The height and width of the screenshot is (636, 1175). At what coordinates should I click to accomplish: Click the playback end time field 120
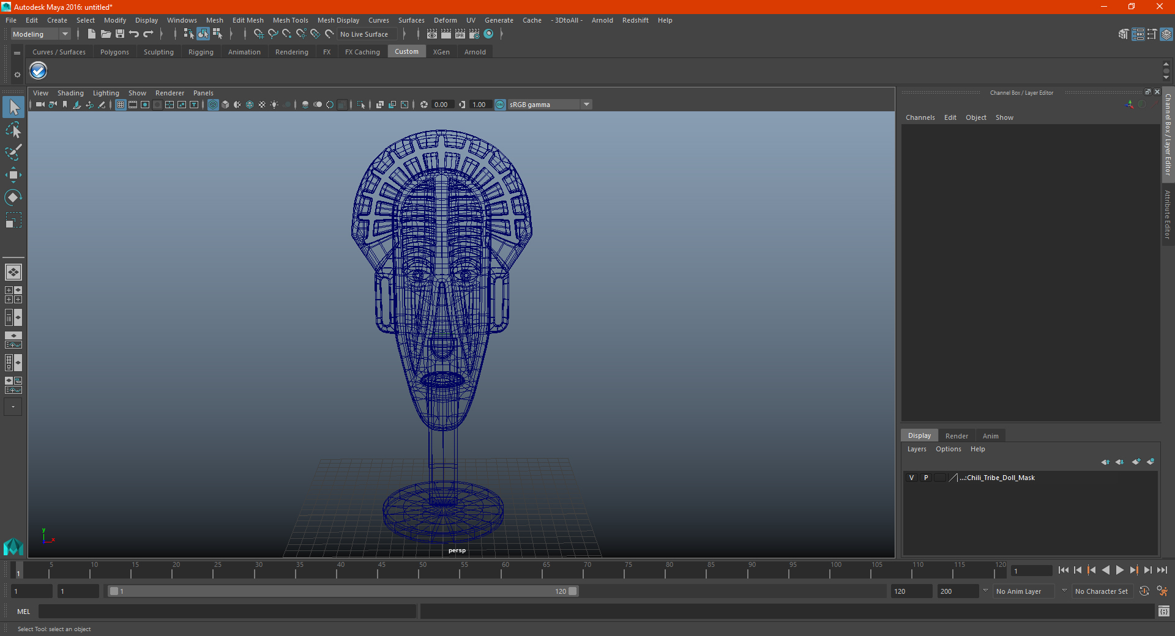click(911, 591)
